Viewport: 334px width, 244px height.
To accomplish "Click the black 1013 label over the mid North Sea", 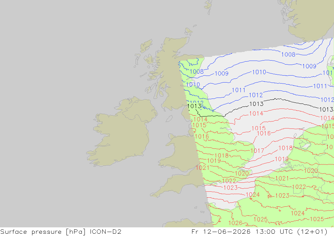I will click(257, 104).
